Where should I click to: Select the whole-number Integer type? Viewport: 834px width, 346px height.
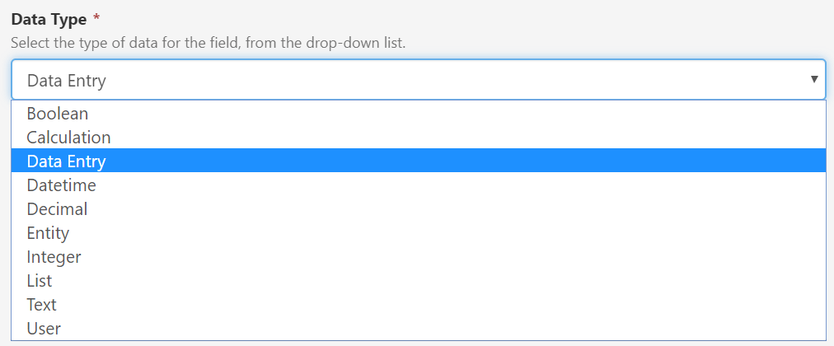[54, 257]
